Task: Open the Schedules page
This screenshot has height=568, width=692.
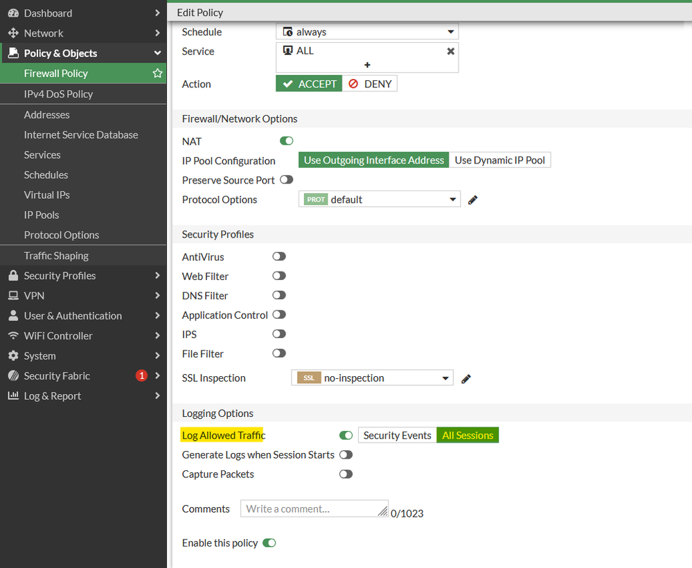Action: 83,175
